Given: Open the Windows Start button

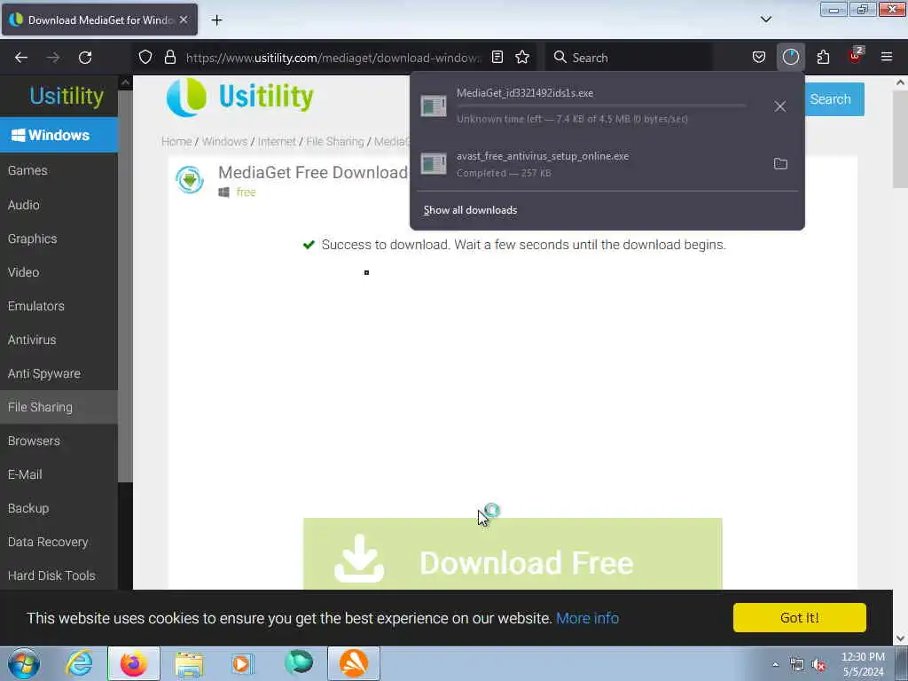Looking at the screenshot, I should (24, 663).
